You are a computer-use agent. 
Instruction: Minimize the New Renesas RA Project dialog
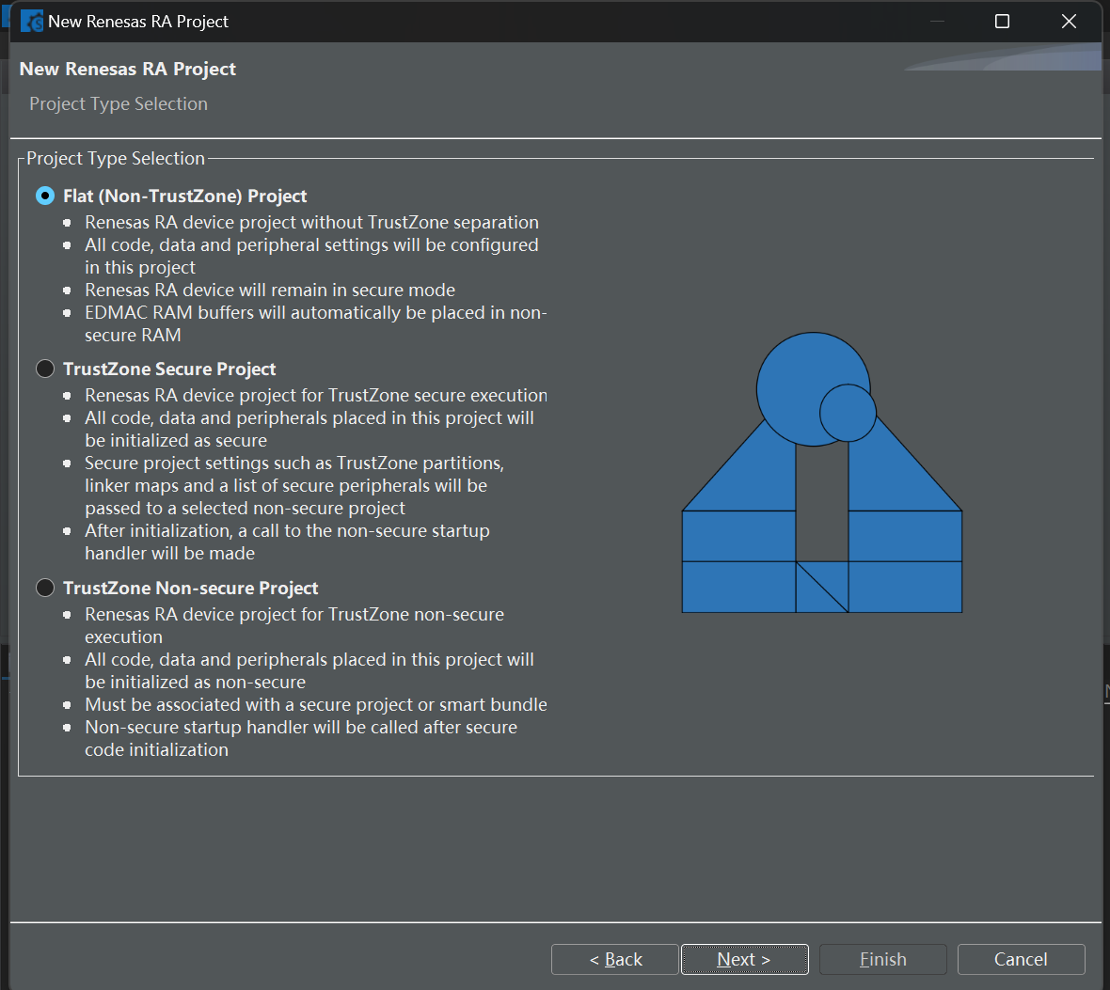tap(937, 22)
